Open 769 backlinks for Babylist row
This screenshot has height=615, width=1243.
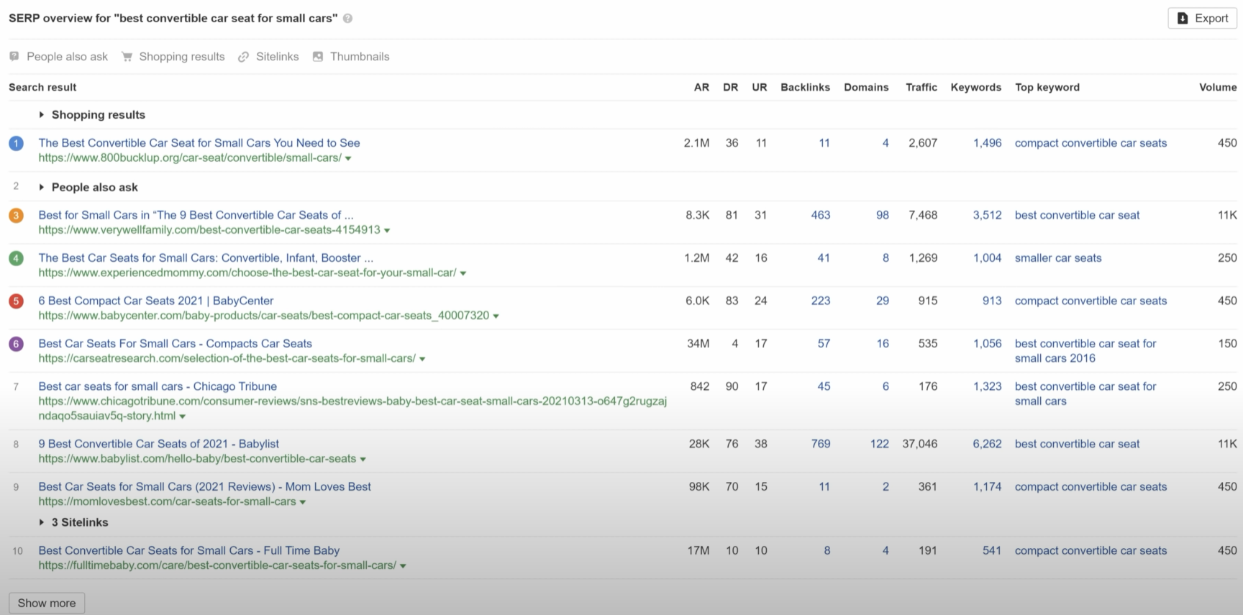[x=821, y=444]
